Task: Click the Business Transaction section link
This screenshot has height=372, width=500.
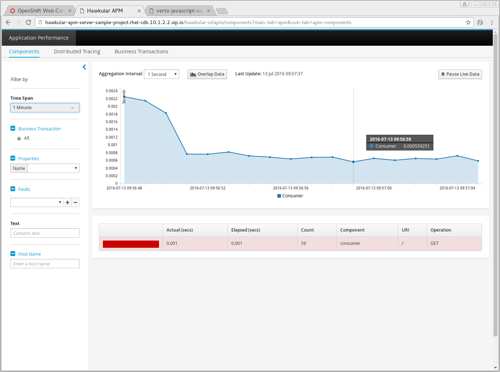Action: click(40, 129)
